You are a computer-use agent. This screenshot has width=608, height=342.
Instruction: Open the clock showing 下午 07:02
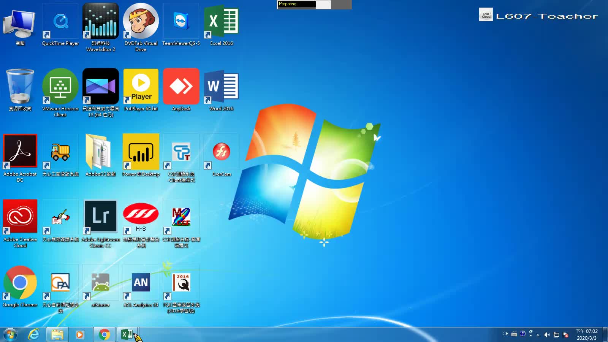point(586,334)
